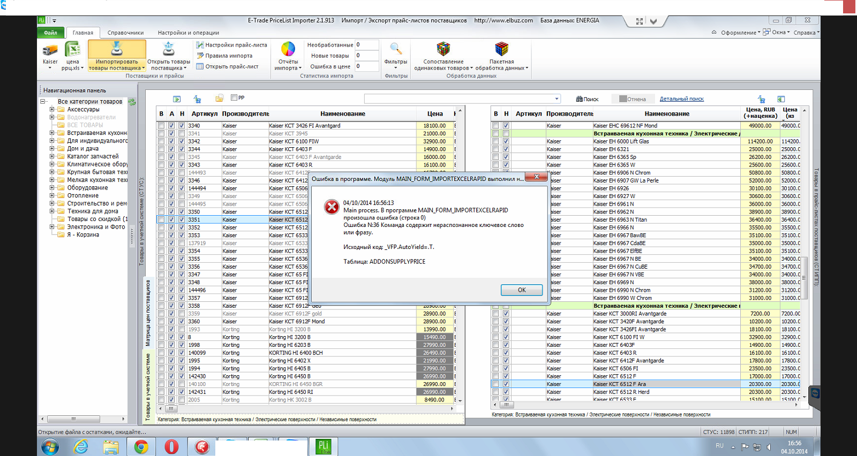Click OK in the error dialog
The image size is (857, 456).
522,290
